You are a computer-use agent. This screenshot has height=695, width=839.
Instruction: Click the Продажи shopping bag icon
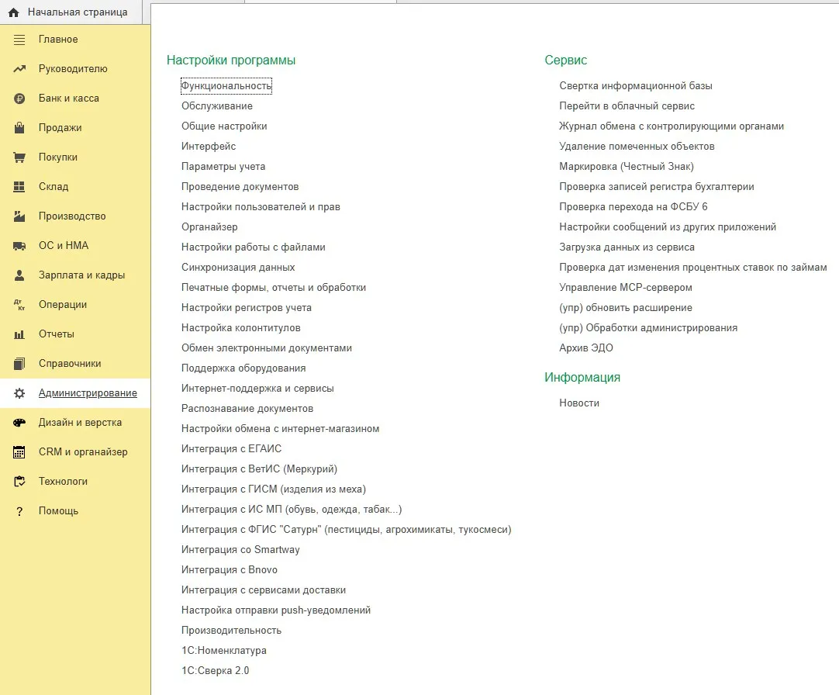(x=19, y=128)
